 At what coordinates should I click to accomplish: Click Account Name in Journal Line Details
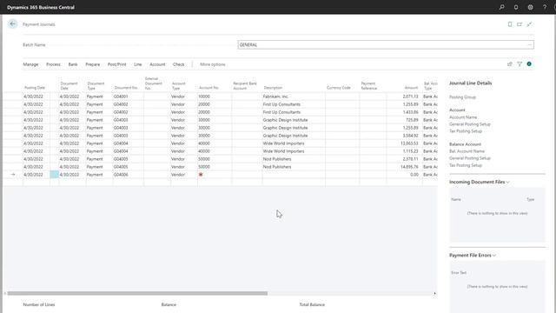pyautogui.click(x=463, y=117)
